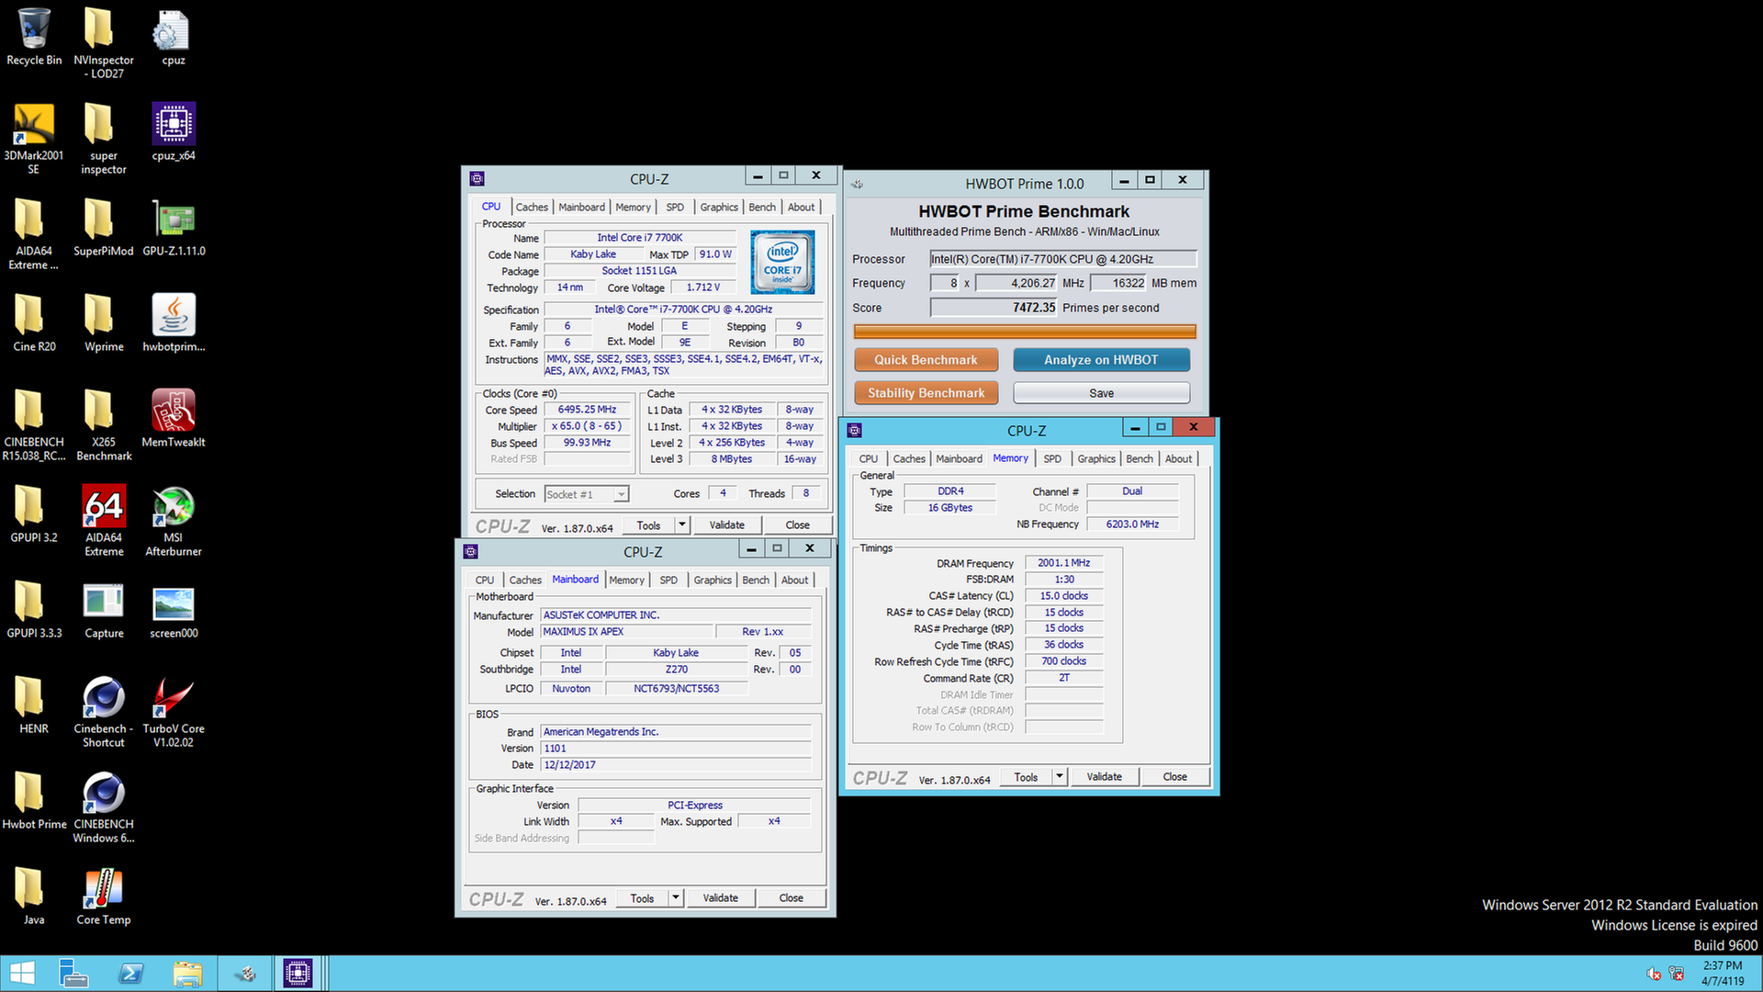Launch the TurboV Core V1.02.02 icon
Image resolution: width=1763 pixels, height=992 pixels.
pyautogui.click(x=174, y=713)
